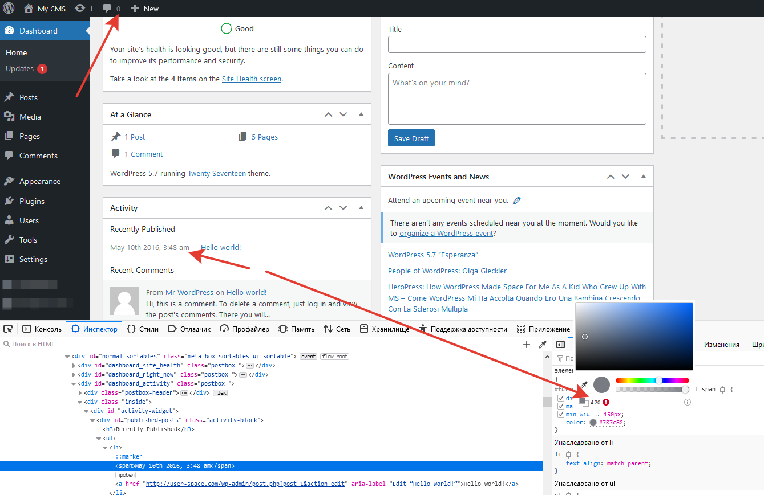Click the Mr WordPress commenter link
The width and height of the screenshot is (764, 495).
(x=189, y=292)
